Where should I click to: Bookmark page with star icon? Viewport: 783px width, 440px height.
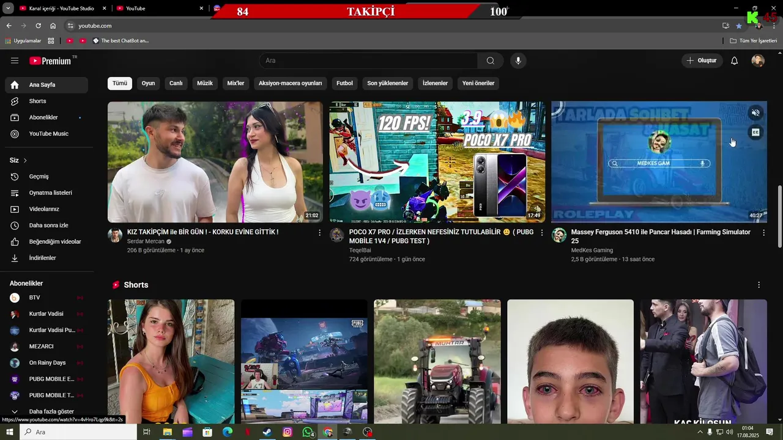(x=739, y=26)
